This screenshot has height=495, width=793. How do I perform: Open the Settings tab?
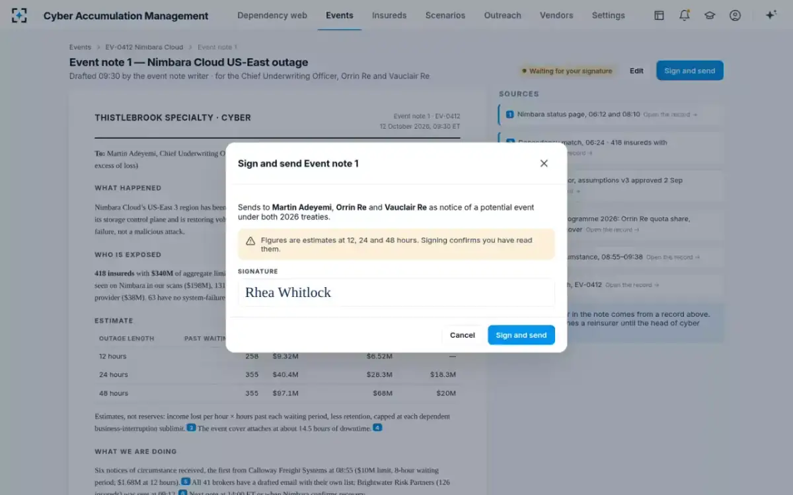[609, 15]
